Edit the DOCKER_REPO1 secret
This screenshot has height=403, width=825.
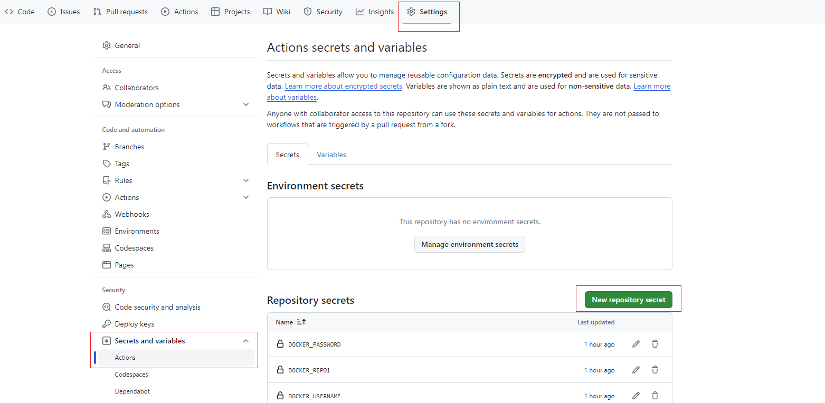coord(636,370)
